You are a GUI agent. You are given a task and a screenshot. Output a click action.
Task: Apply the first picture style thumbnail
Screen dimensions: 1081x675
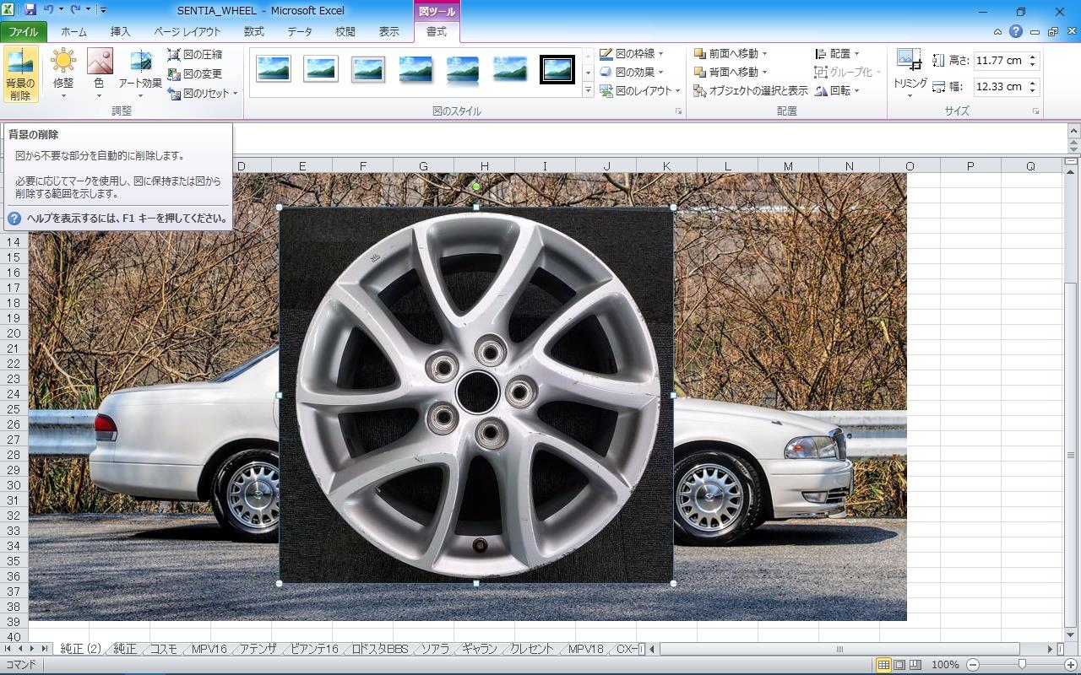(x=274, y=69)
